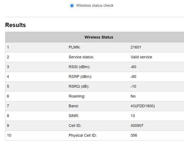Click the Wireless Status table header
The width and height of the screenshot is (184, 142).
click(x=99, y=37)
